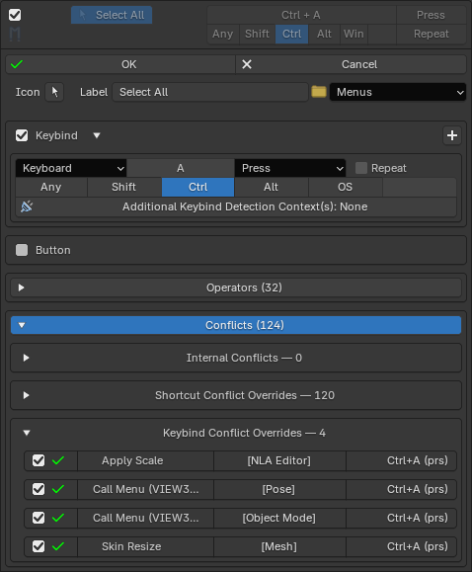The width and height of the screenshot is (472, 572).
Task: Click top header Alt modifier
Action: pos(324,34)
